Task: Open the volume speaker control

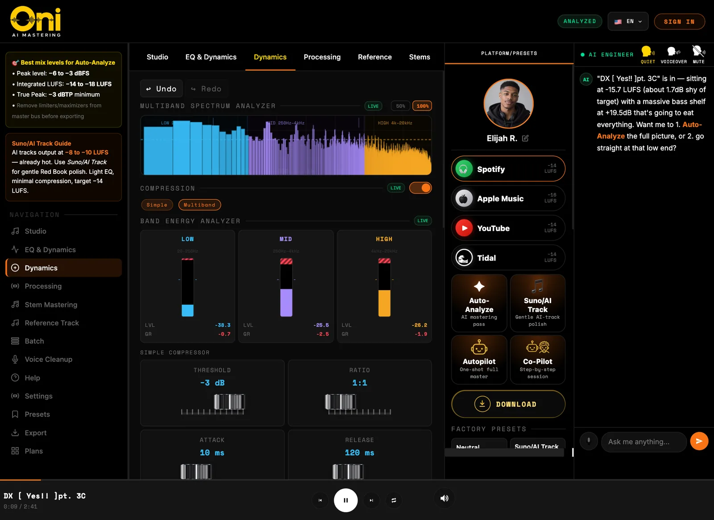Action: [x=444, y=499]
